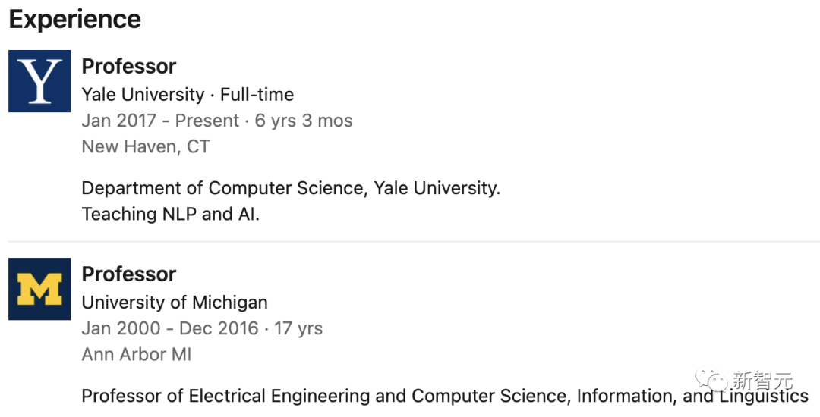This screenshot has height=417, width=820.
Task: Click the University of Michigan company name
Action: [175, 303]
